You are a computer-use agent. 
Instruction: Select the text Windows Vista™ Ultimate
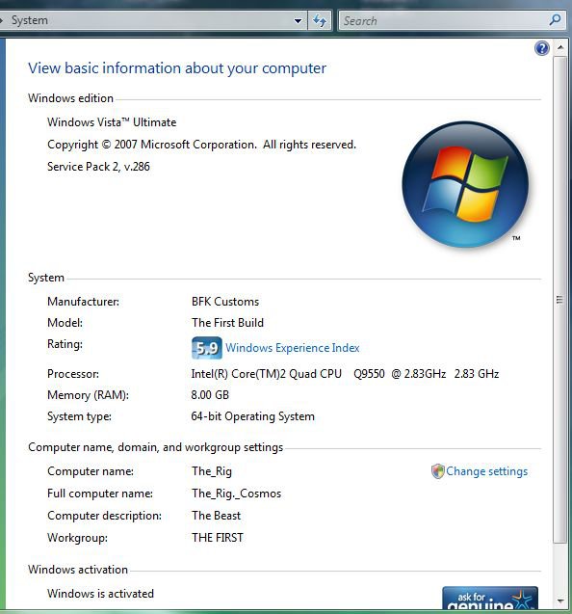click(x=112, y=122)
